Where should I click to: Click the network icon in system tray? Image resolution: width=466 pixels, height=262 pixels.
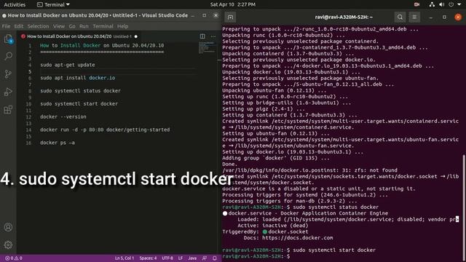click(432, 4)
